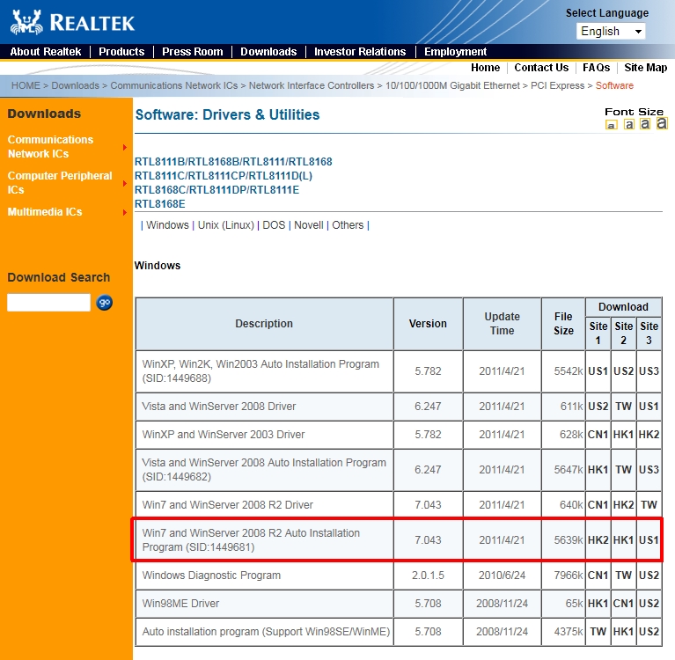This screenshot has width=675, height=660.
Task: Download Win98SE/WinME auto installation from TW
Action: pyautogui.click(x=598, y=632)
